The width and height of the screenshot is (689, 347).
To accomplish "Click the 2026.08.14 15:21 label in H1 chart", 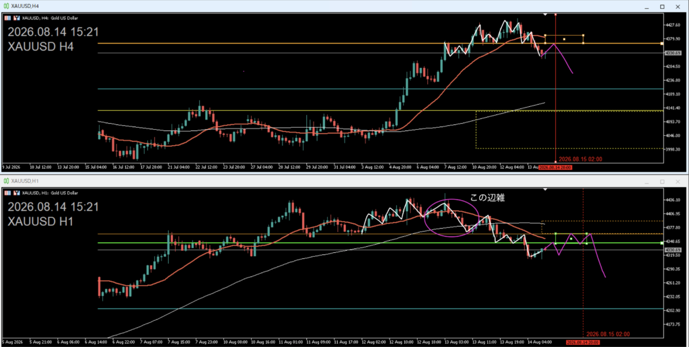I will 53,207.
